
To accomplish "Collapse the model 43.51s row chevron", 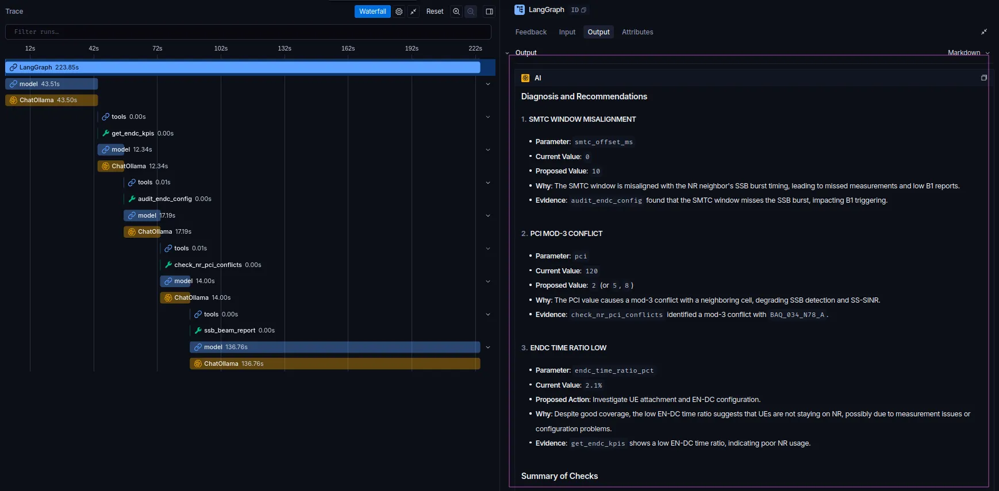I will click(x=488, y=84).
